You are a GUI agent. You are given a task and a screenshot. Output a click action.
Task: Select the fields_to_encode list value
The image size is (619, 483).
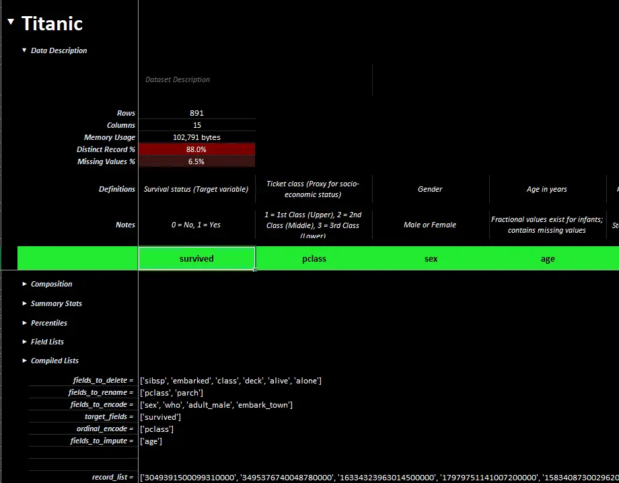[x=217, y=405]
